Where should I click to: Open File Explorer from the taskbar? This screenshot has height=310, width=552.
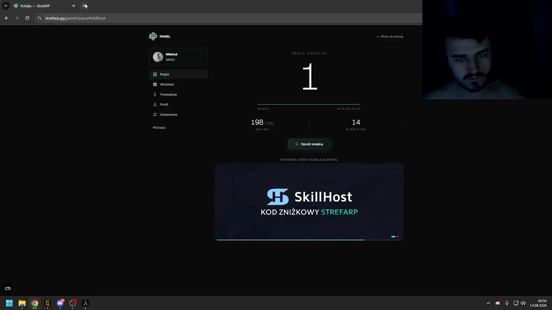click(22, 303)
